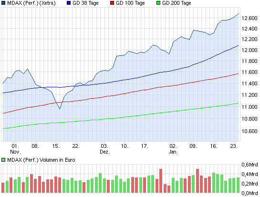Click the green volume legend swatch
The image size is (260, 197).
tap(3, 160)
